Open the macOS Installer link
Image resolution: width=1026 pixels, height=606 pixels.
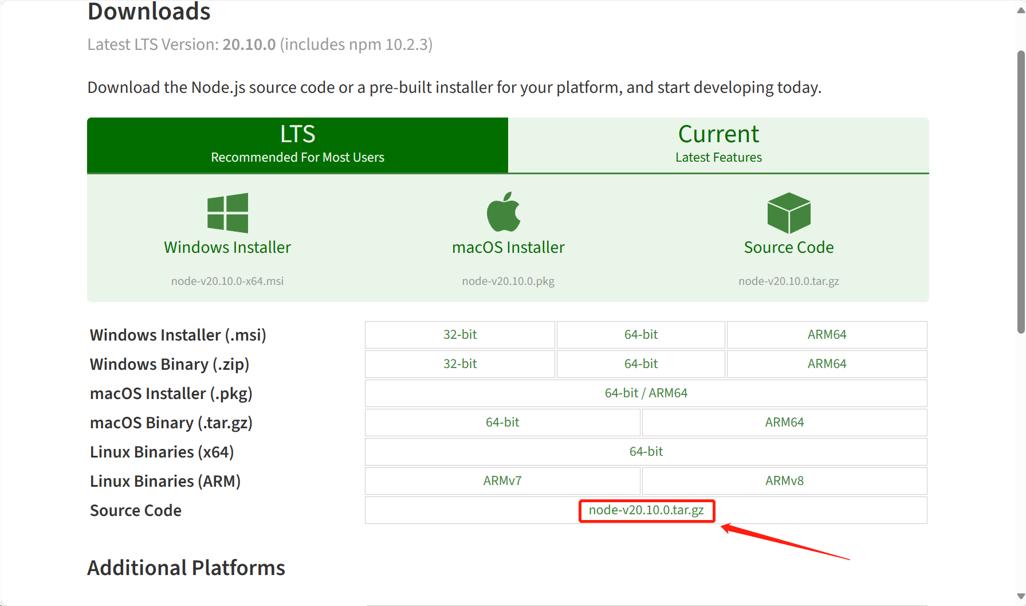pos(508,247)
